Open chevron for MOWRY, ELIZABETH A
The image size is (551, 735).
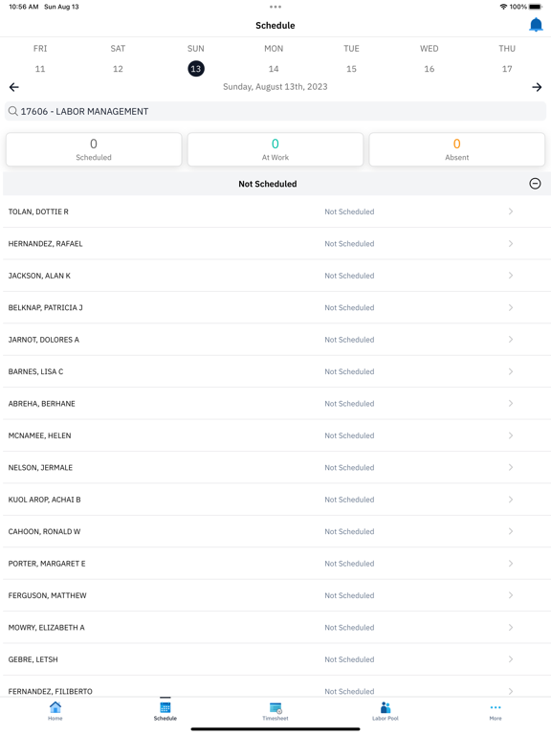511,627
